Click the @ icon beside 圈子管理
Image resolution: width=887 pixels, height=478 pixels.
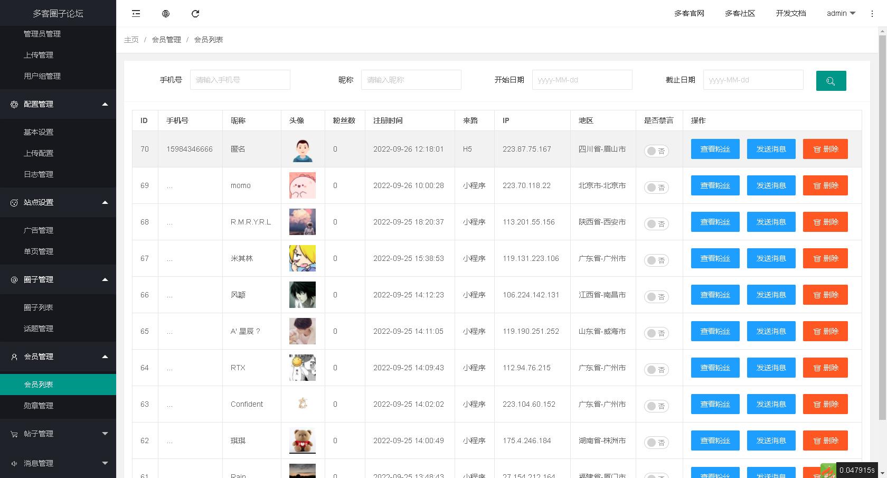pyautogui.click(x=14, y=279)
